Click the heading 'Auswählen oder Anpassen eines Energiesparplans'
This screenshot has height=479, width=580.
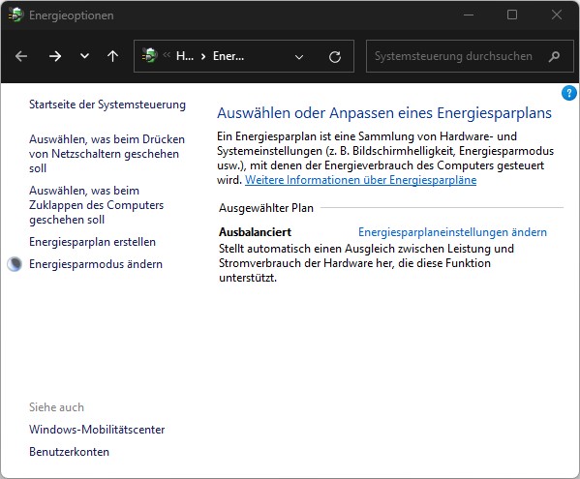tap(384, 113)
